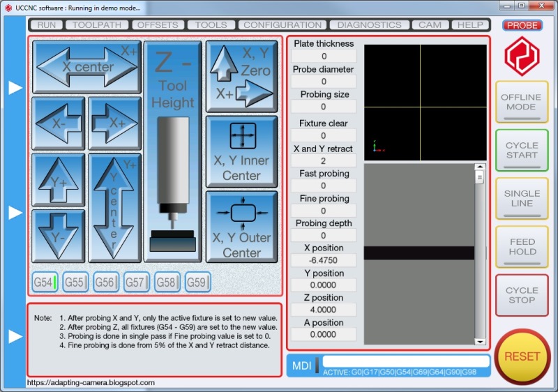Open the CONFIGURATION tab
The width and height of the screenshot is (558, 392).
pos(282,25)
